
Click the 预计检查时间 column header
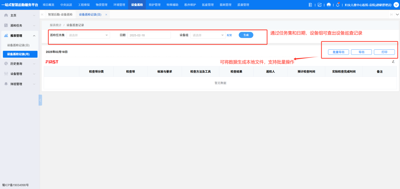pos(306,71)
